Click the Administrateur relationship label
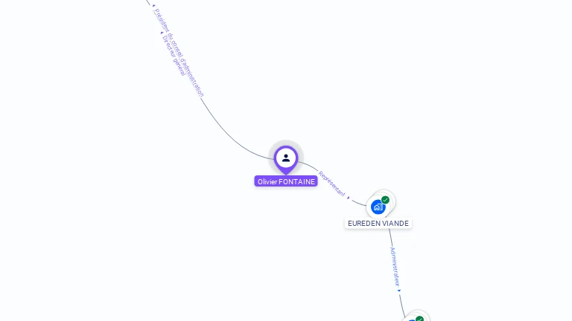572x321 pixels. tap(395, 267)
